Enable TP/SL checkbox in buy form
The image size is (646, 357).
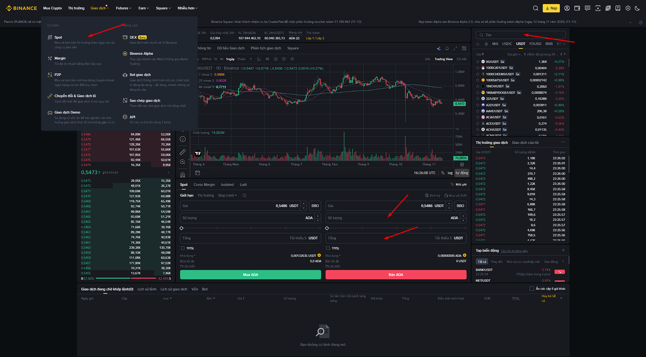tap(183, 248)
